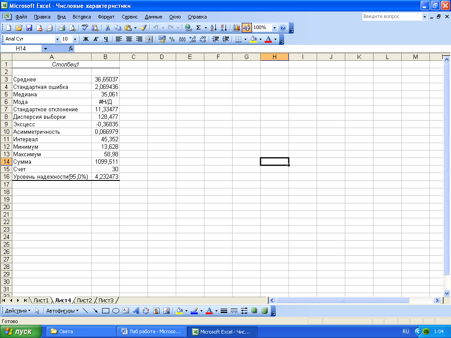The width and height of the screenshot is (451, 338).
Task: Open the Файл menu
Action: [x=21, y=17]
